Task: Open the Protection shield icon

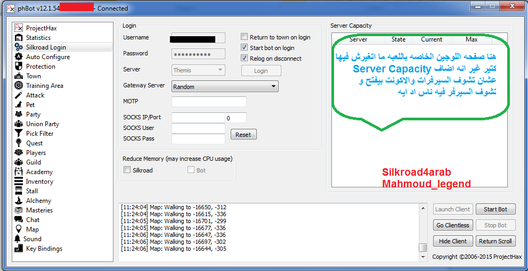Action: point(19,67)
